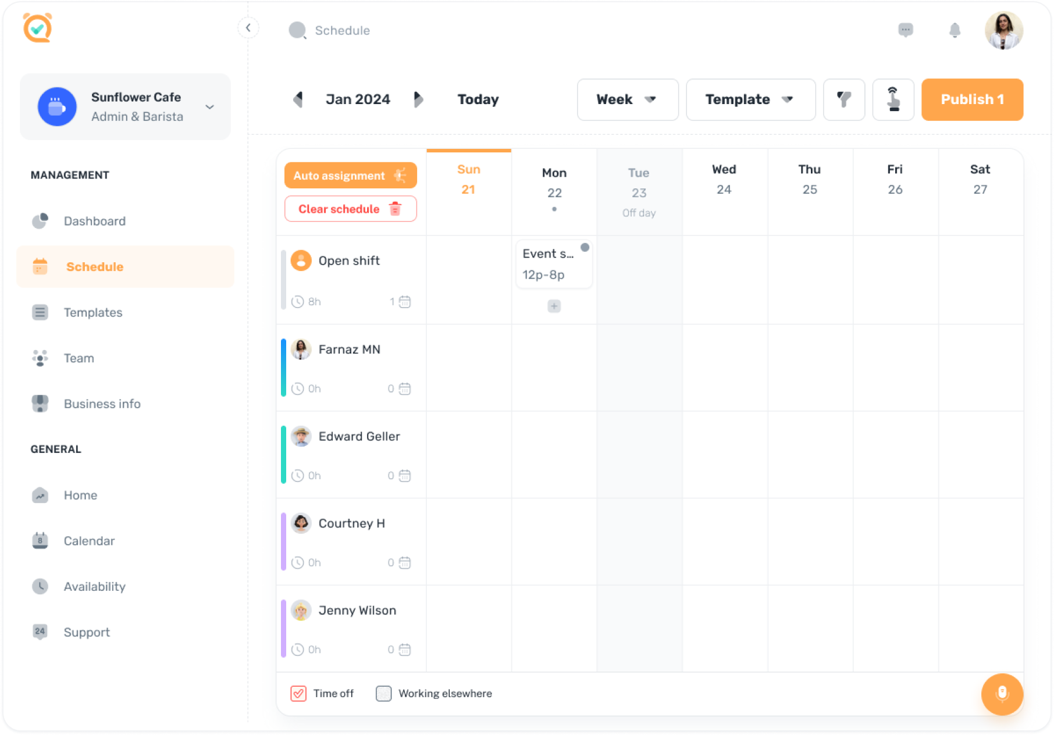The width and height of the screenshot is (1054, 735).
Task: Open Dashboard in the sidebar
Action: 94,221
